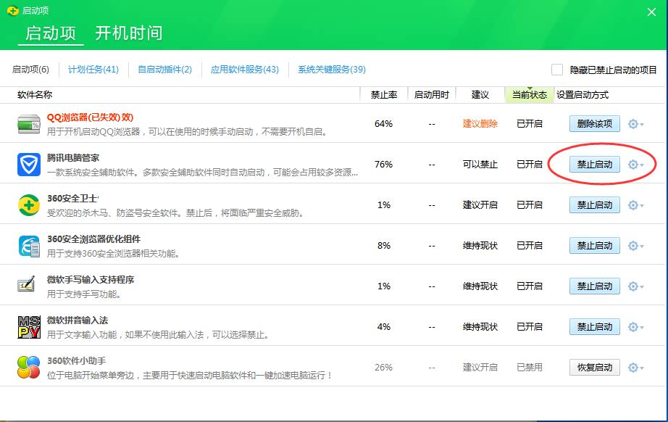Click the 360安全卫士 item name
668x422 pixels.
(x=72, y=198)
